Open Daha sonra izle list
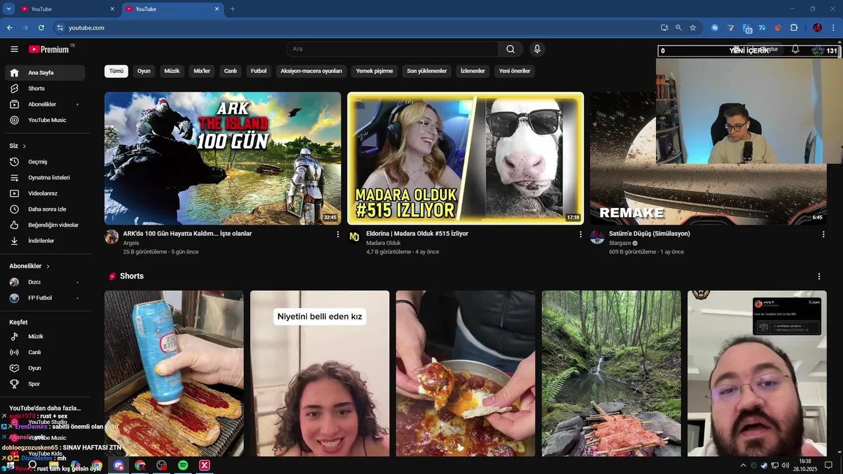 tap(45, 209)
